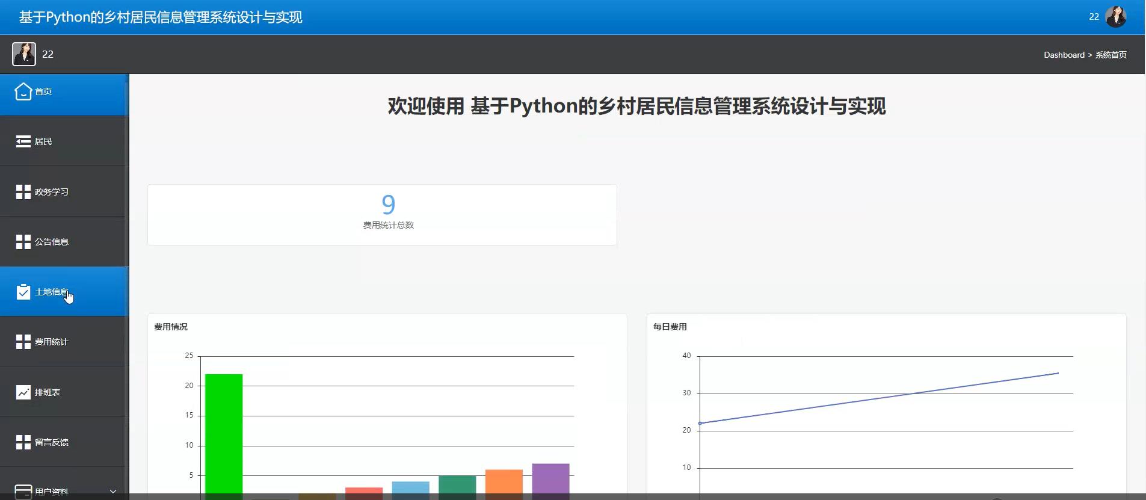Click user avatar in top-right header
Viewport: 1146px width, 500px height.
[1116, 17]
